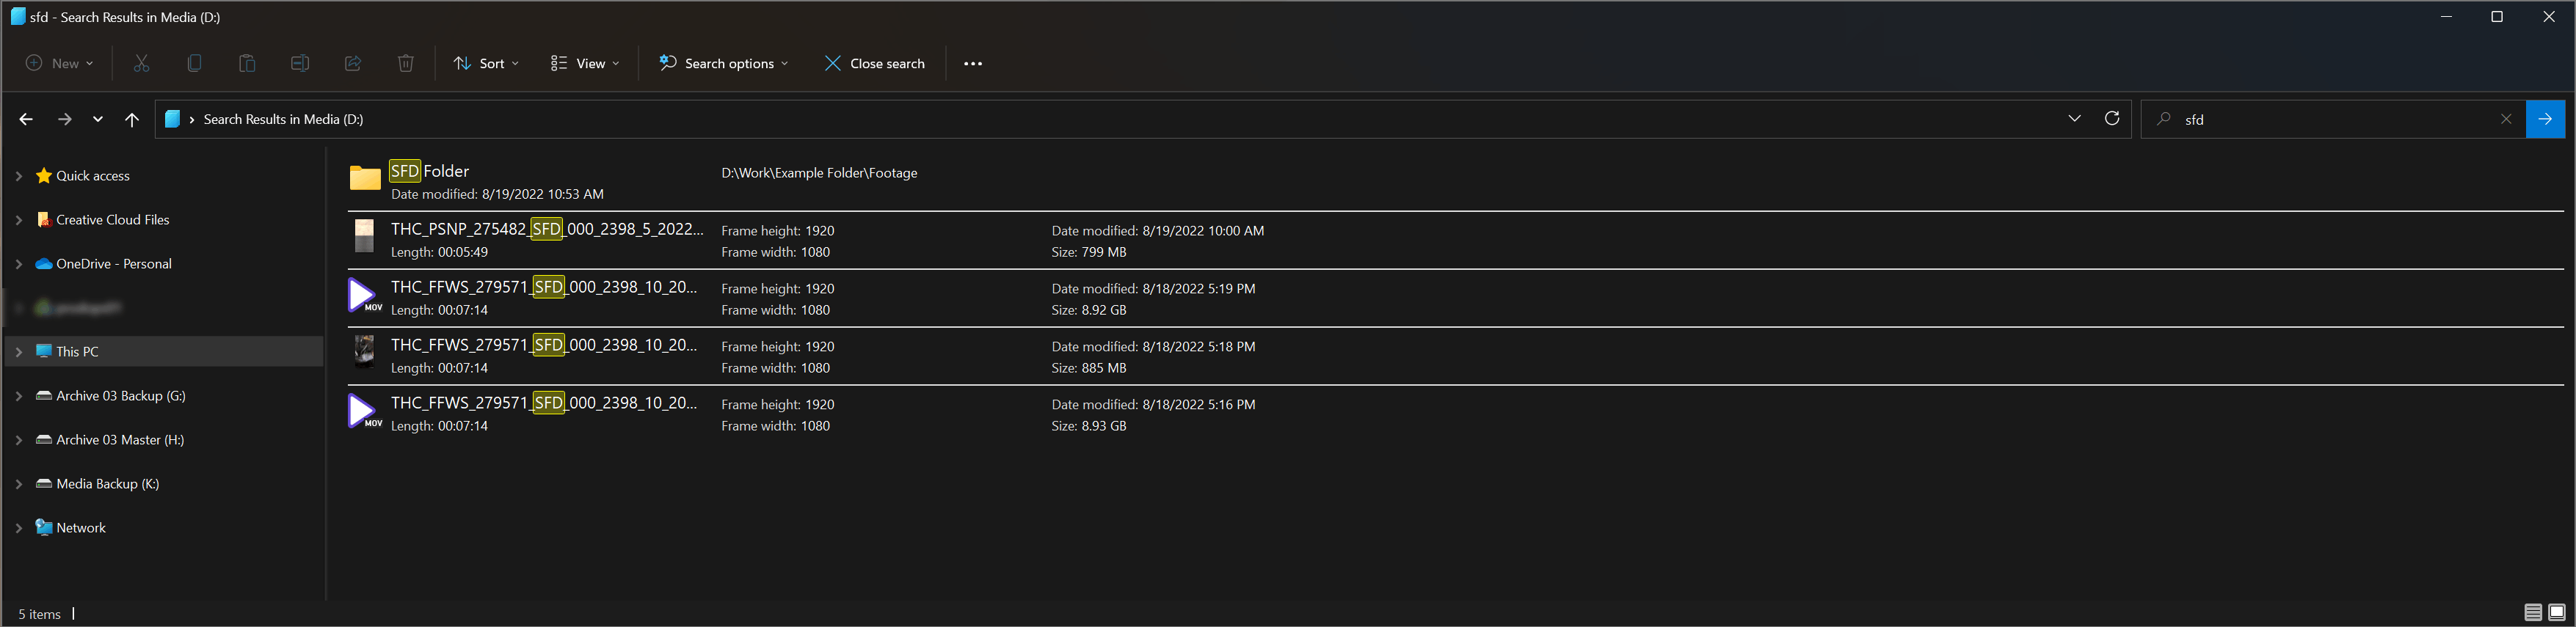Click the Cut scissors icon
The image size is (2576, 627).
coord(141,63)
